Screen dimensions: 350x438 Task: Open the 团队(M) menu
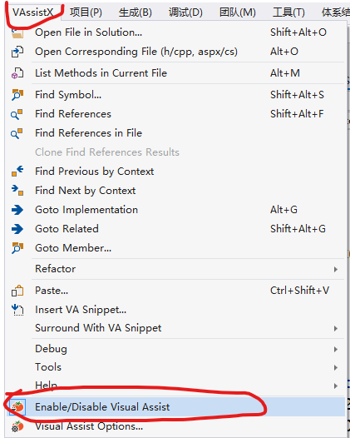[x=237, y=12]
